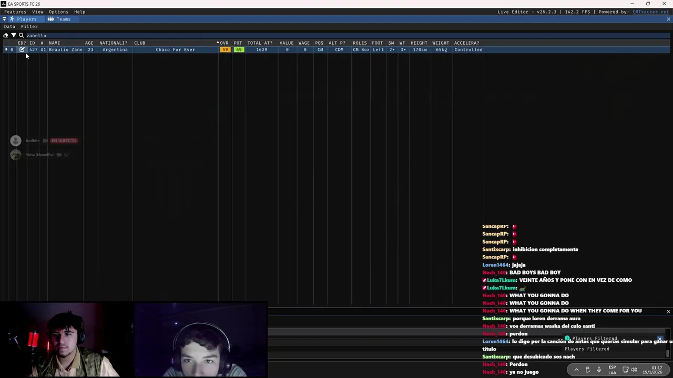Click the FOOT column header
673x378 pixels.
coord(378,43)
